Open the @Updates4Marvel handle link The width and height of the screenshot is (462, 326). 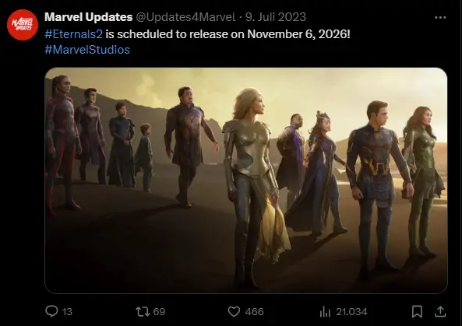[x=185, y=17]
